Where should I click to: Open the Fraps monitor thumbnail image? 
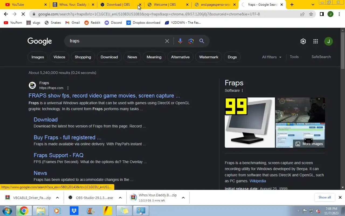tap(250, 123)
